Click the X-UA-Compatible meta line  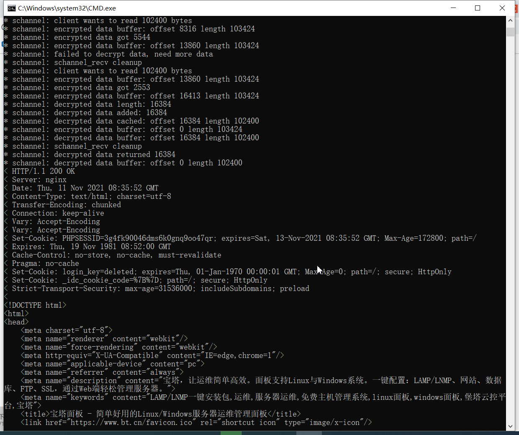tap(152, 355)
